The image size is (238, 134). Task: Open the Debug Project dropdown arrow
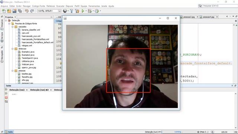(x=93, y=11)
